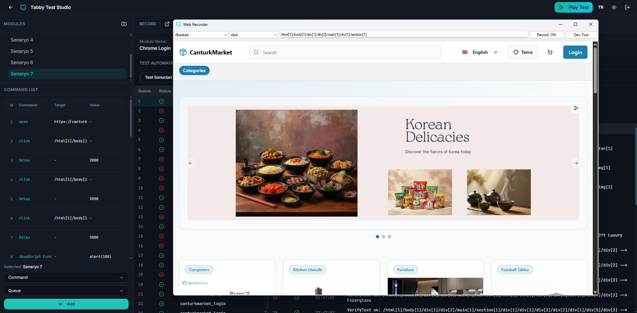The height and width of the screenshot is (313, 637).
Task: Click the XPath target input field
Action: click(x=403, y=35)
